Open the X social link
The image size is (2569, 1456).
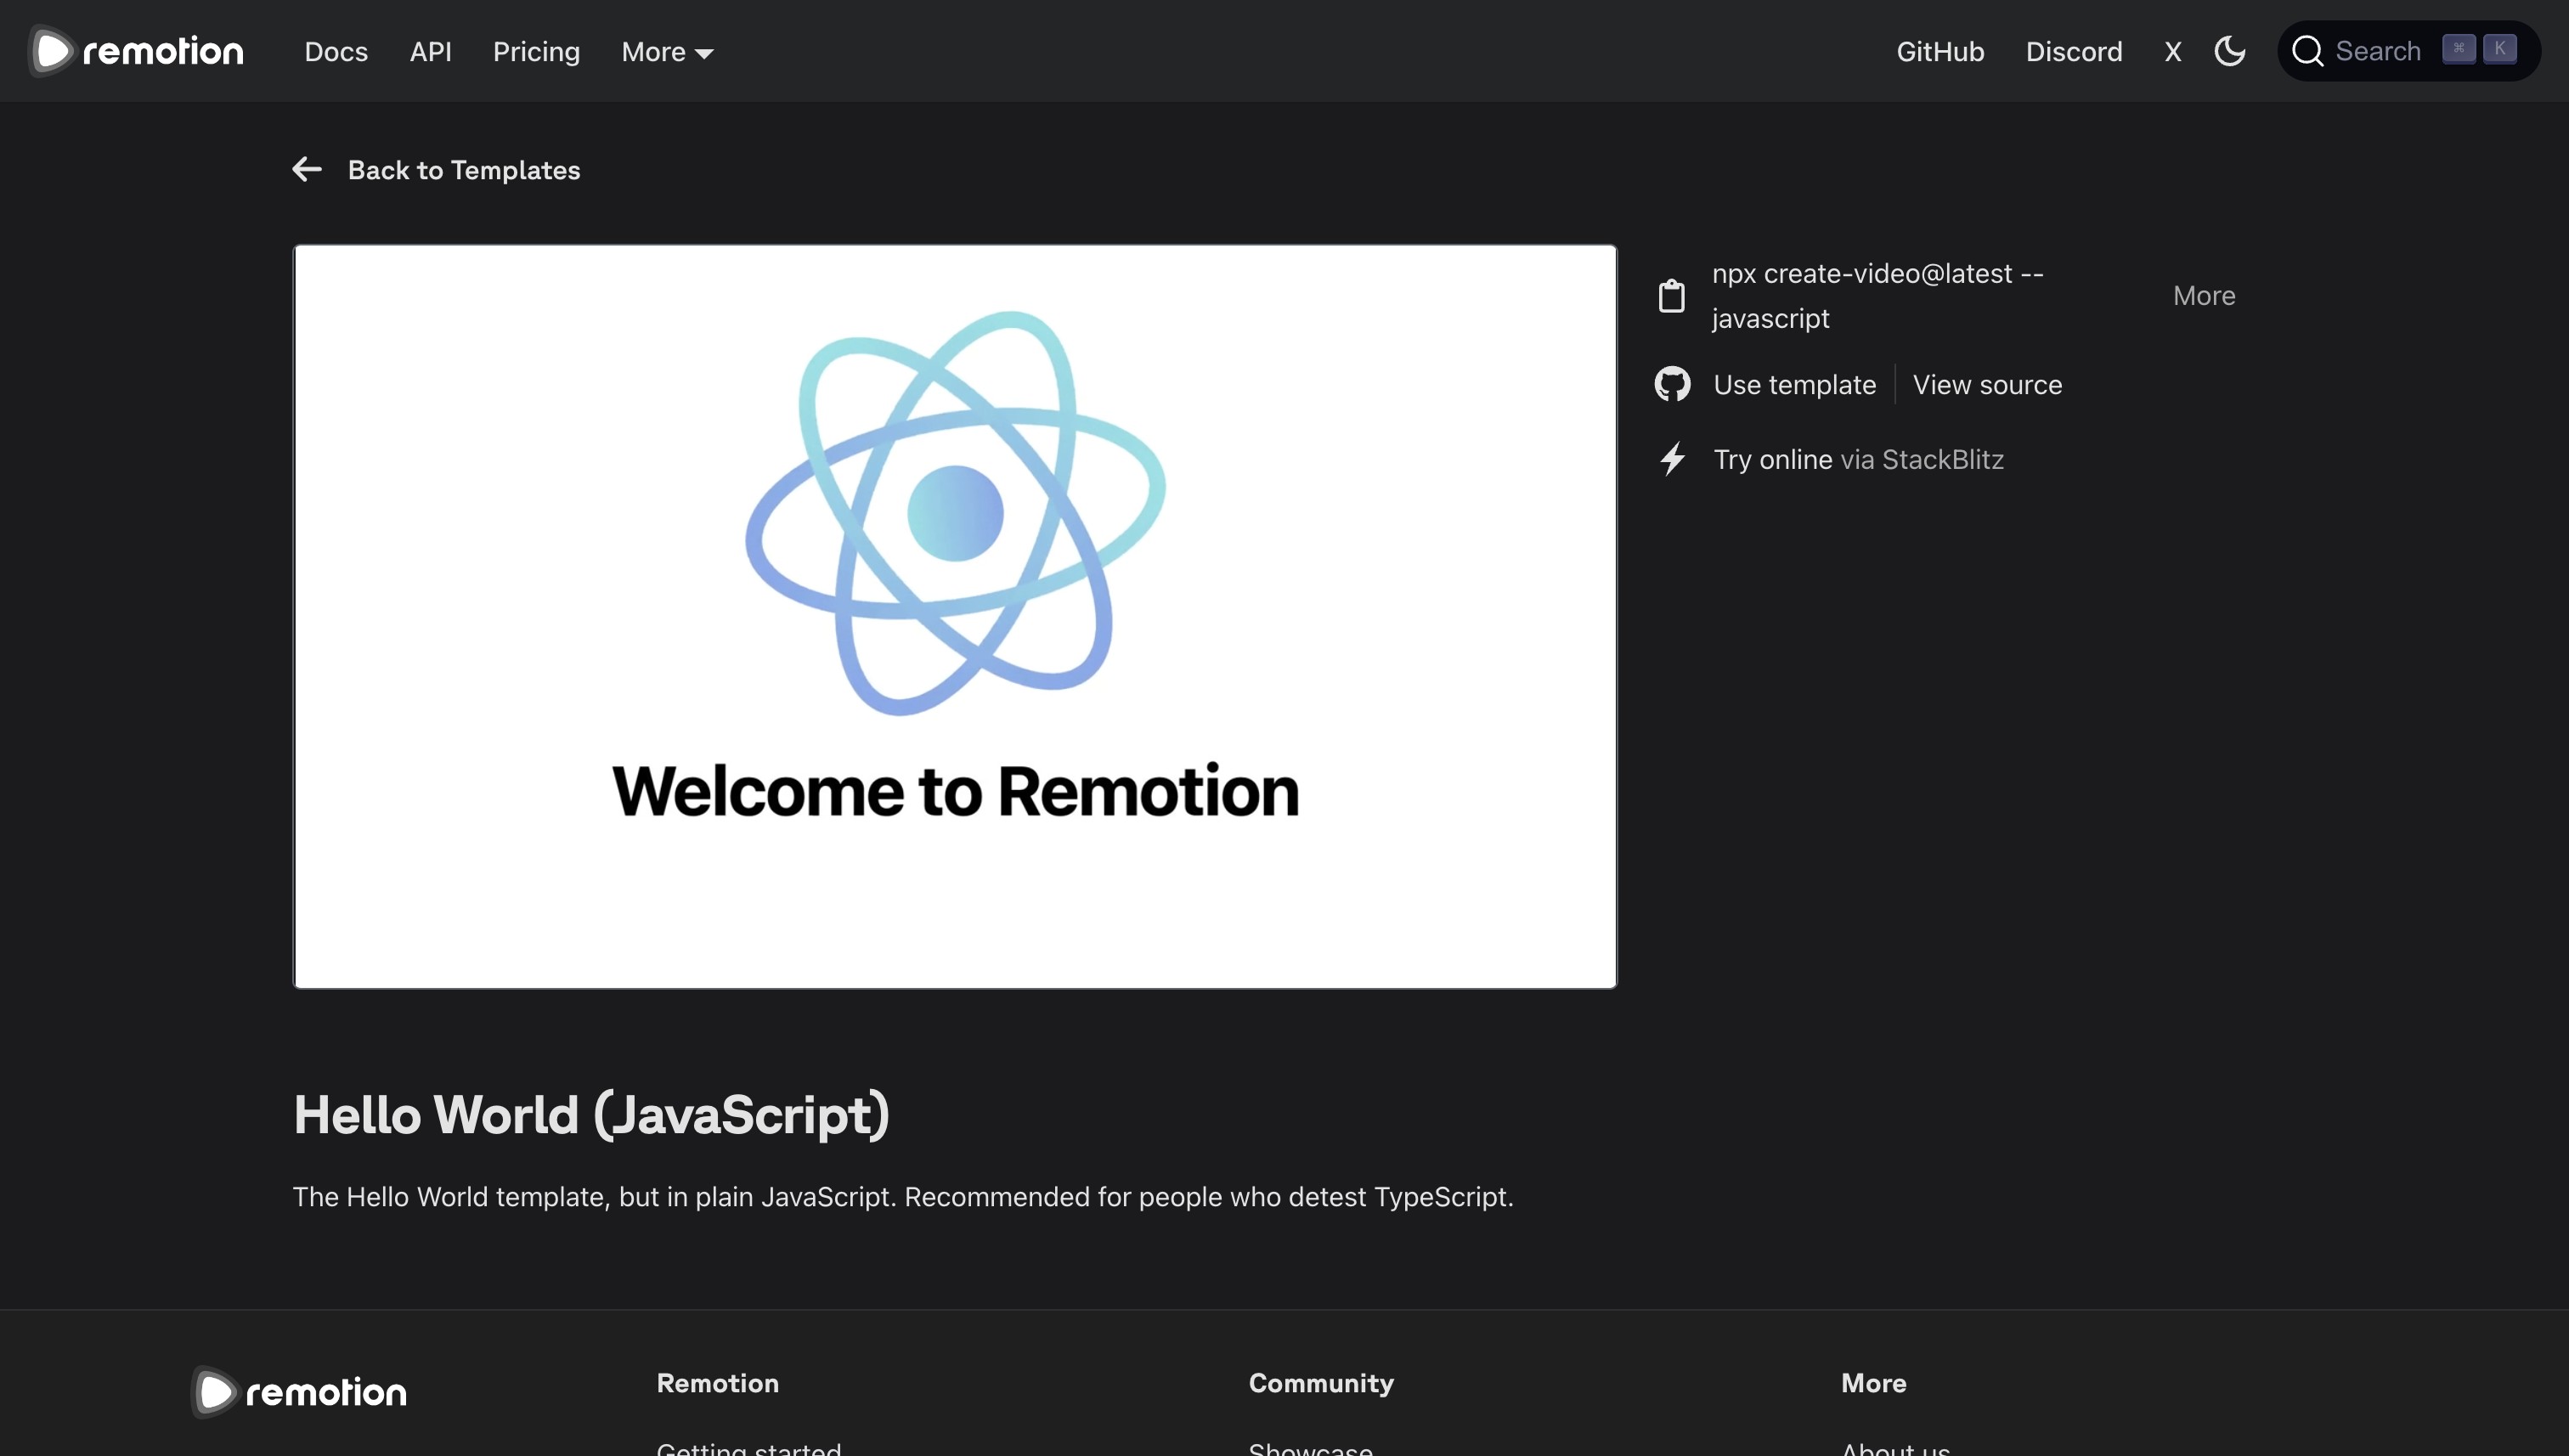click(2172, 52)
